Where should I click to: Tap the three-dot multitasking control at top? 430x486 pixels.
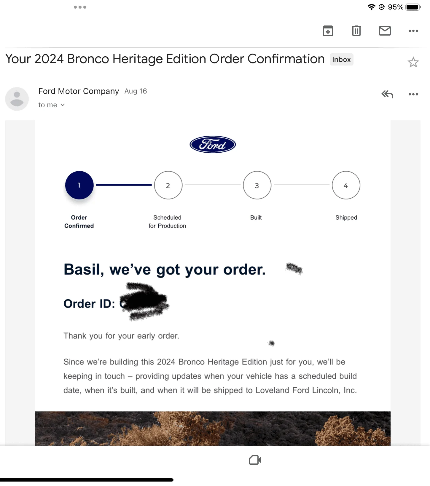pyautogui.click(x=80, y=7)
